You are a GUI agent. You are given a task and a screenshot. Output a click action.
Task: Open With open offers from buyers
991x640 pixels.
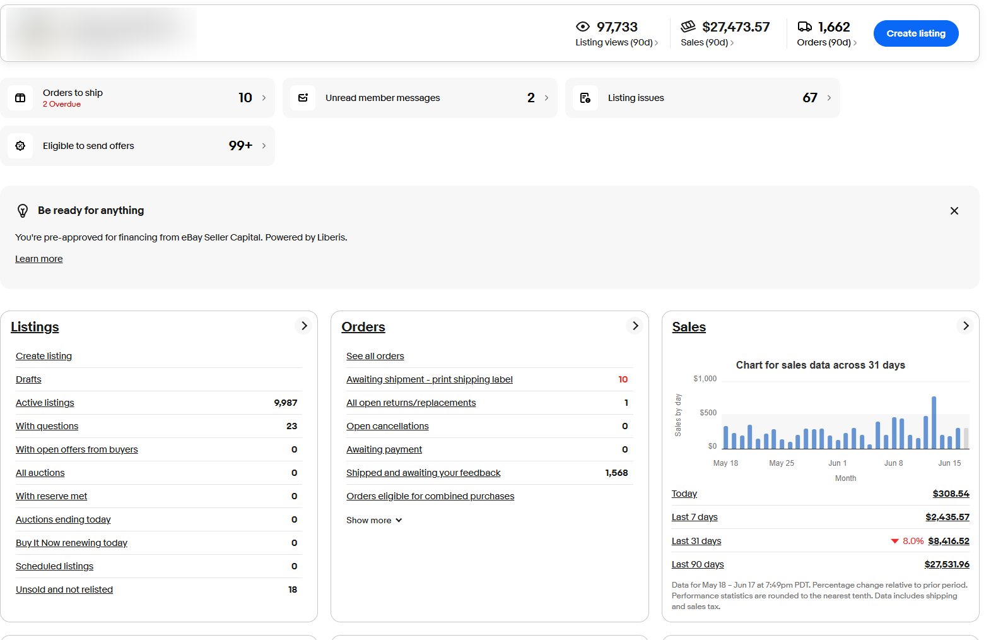(77, 449)
